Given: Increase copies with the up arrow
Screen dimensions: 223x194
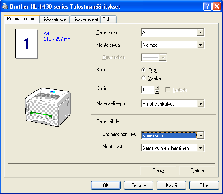Looking at the screenshot, I should pos(157,88).
